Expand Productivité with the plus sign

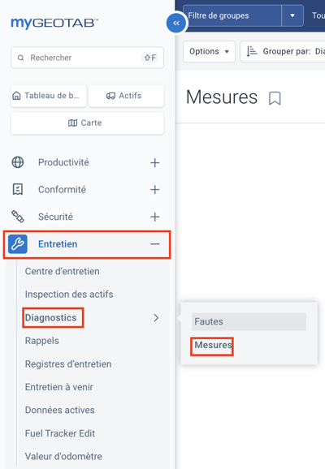155,163
